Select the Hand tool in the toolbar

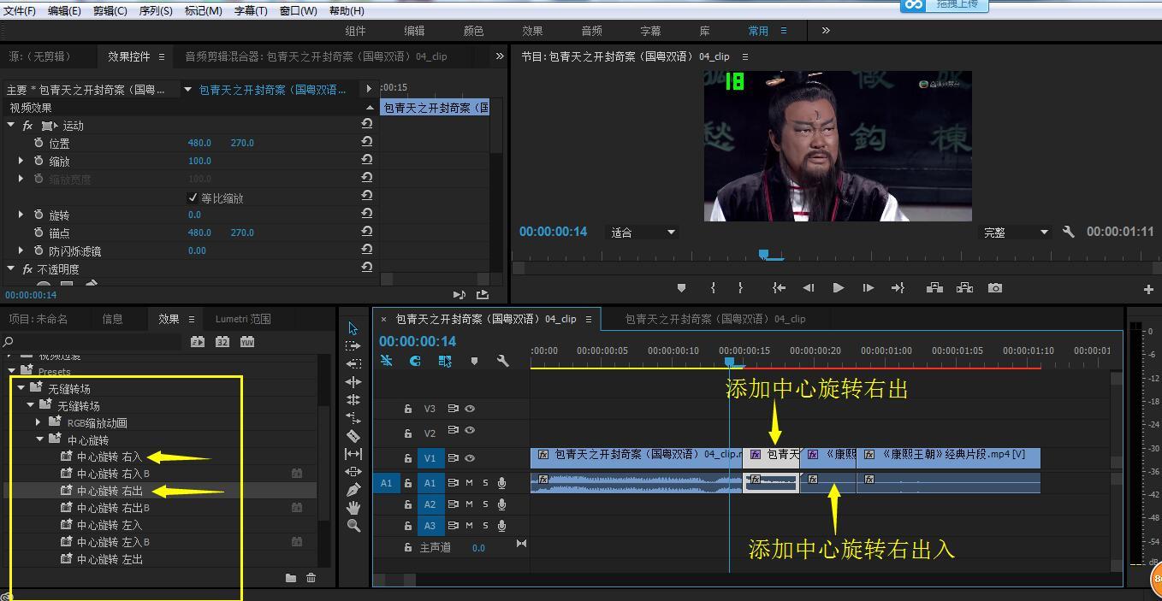pyautogui.click(x=353, y=508)
